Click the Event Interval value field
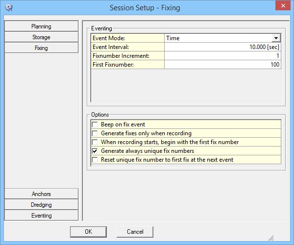The image size is (294, 245). (222, 47)
